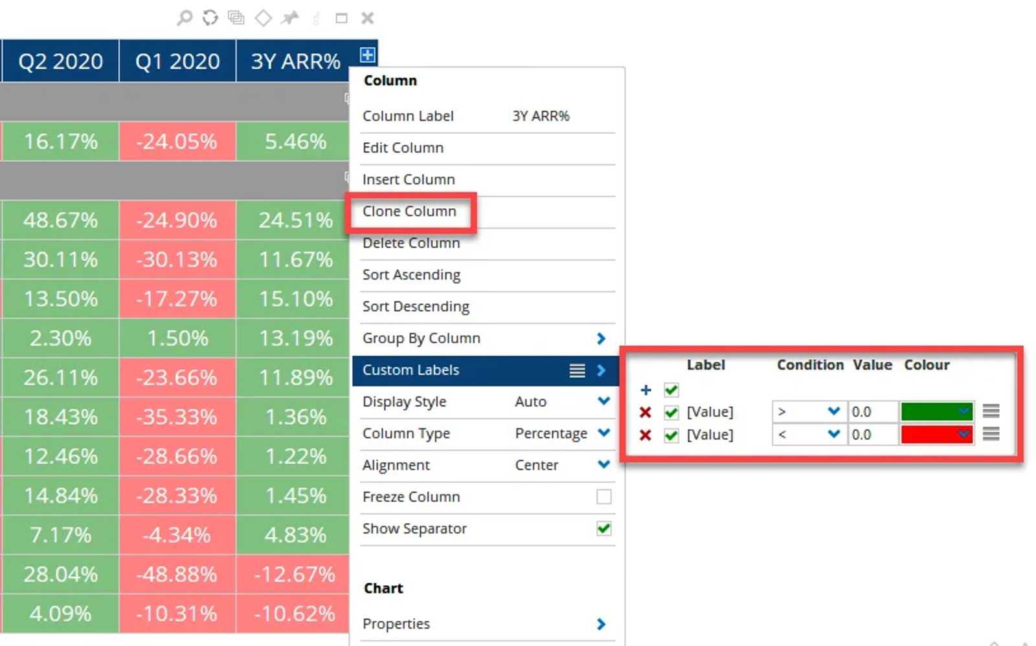
Task: Click the 30.11% cell
Action: 60,259
